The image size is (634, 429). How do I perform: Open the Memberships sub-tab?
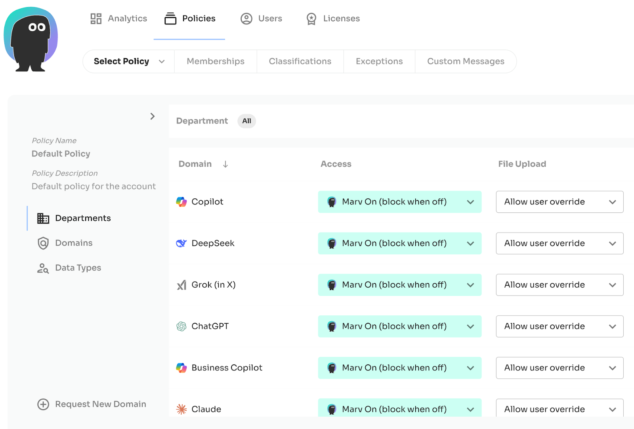point(216,61)
